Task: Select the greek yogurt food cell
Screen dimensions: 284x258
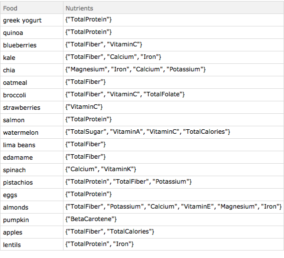Action: pos(31,20)
